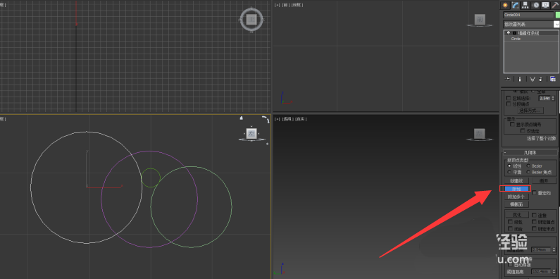Click the 断开 button
Screen dimensions: 560x279
click(544, 181)
